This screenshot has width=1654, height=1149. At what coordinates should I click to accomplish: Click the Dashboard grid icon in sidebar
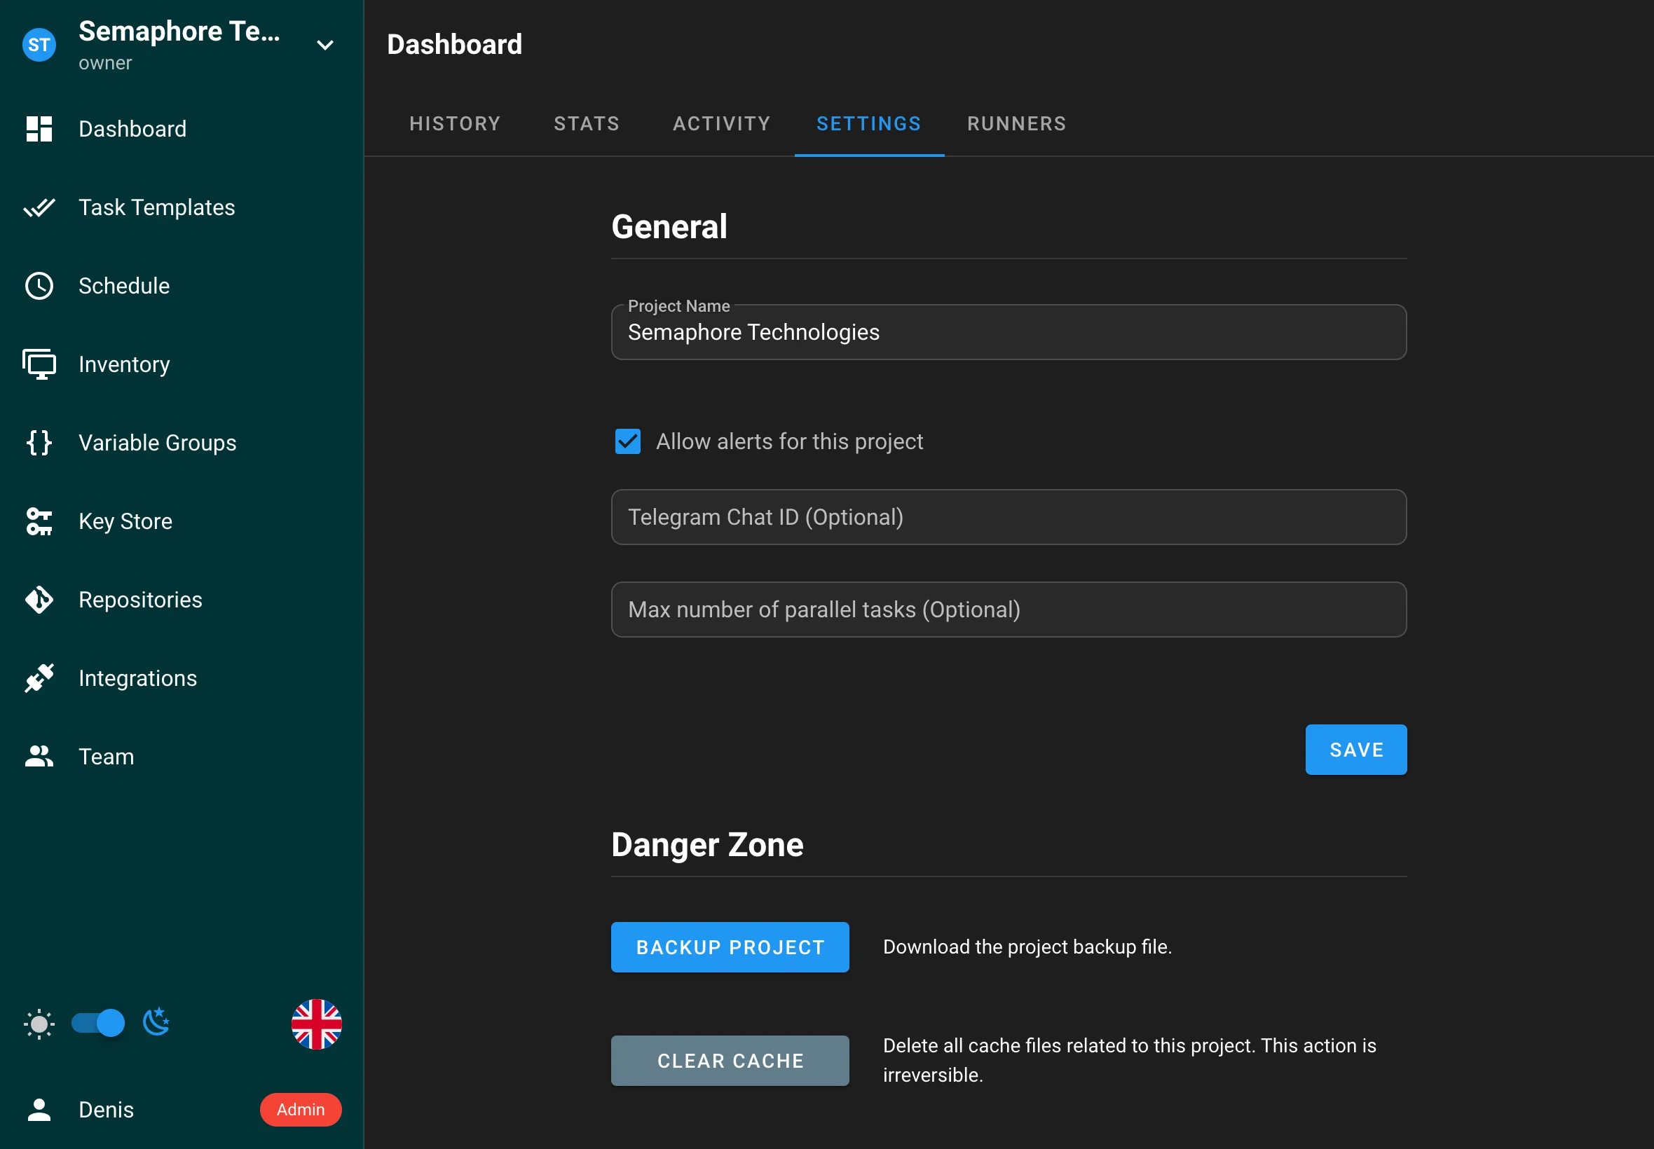tap(39, 129)
